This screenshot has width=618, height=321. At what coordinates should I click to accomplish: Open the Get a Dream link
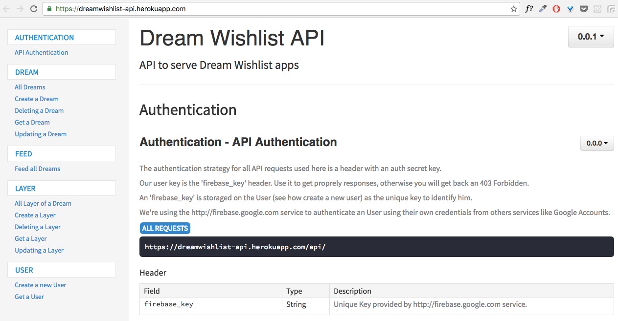tap(32, 122)
